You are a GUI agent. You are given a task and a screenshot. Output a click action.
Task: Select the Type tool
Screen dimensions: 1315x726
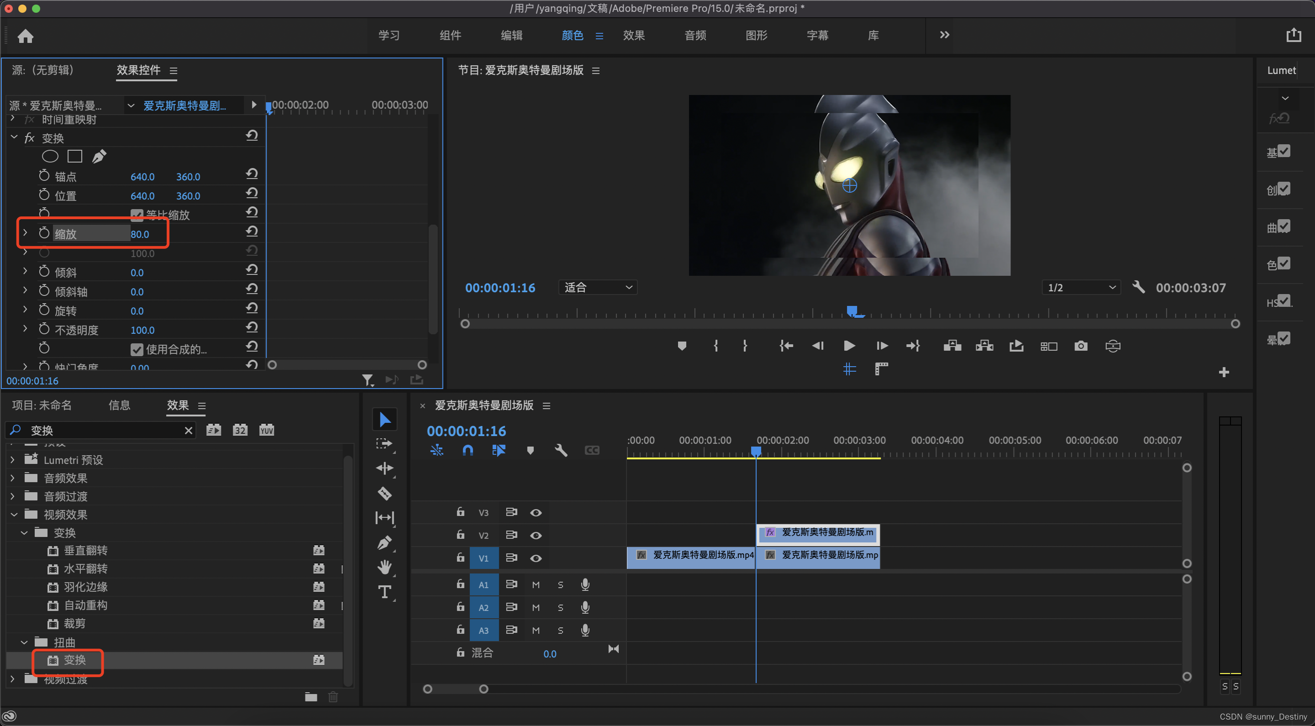point(384,592)
